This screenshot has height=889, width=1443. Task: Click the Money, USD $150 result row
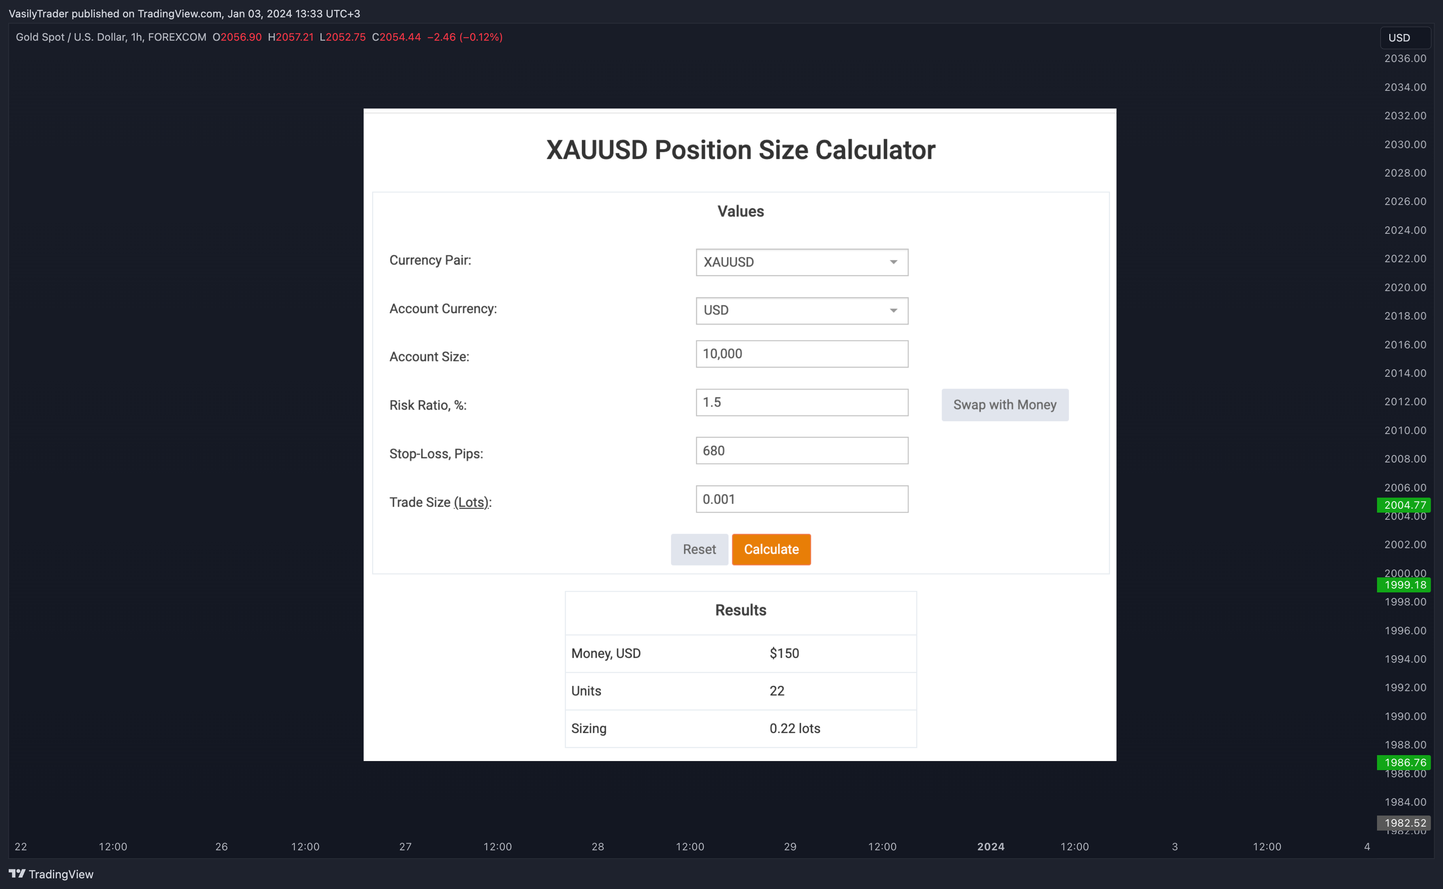click(x=740, y=653)
